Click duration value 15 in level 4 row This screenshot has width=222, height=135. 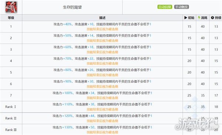coord(216,61)
